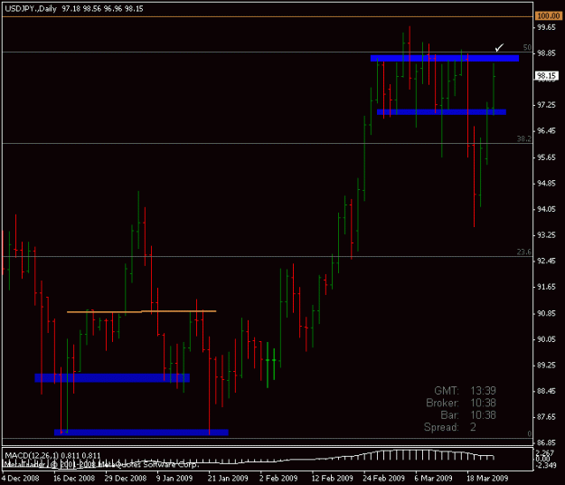Click the 99.65 price axis label
565x485 pixels.
(546, 27)
